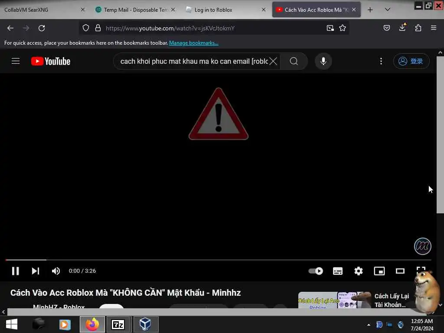View site security lock info

pos(98,28)
